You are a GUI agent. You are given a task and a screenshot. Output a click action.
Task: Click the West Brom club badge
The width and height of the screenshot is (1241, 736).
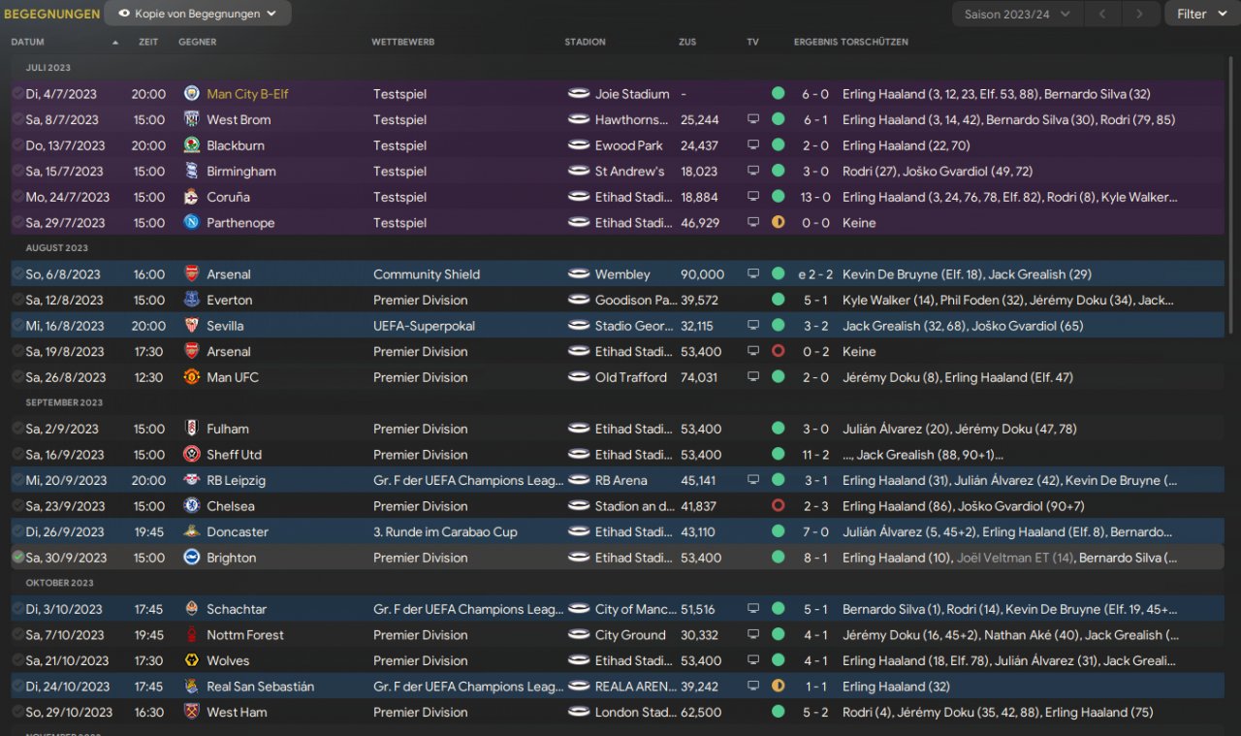pos(192,119)
